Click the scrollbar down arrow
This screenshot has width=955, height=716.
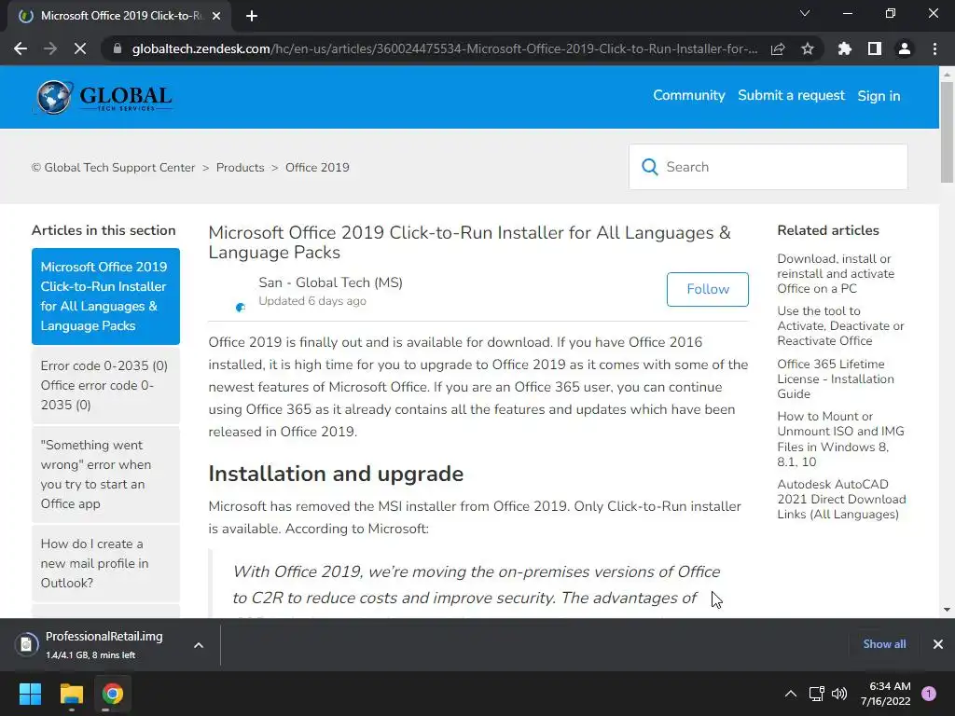click(x=947, y=610)
